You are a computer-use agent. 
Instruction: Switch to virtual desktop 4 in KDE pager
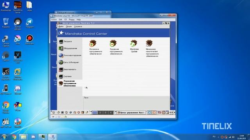tap(111, 112)
